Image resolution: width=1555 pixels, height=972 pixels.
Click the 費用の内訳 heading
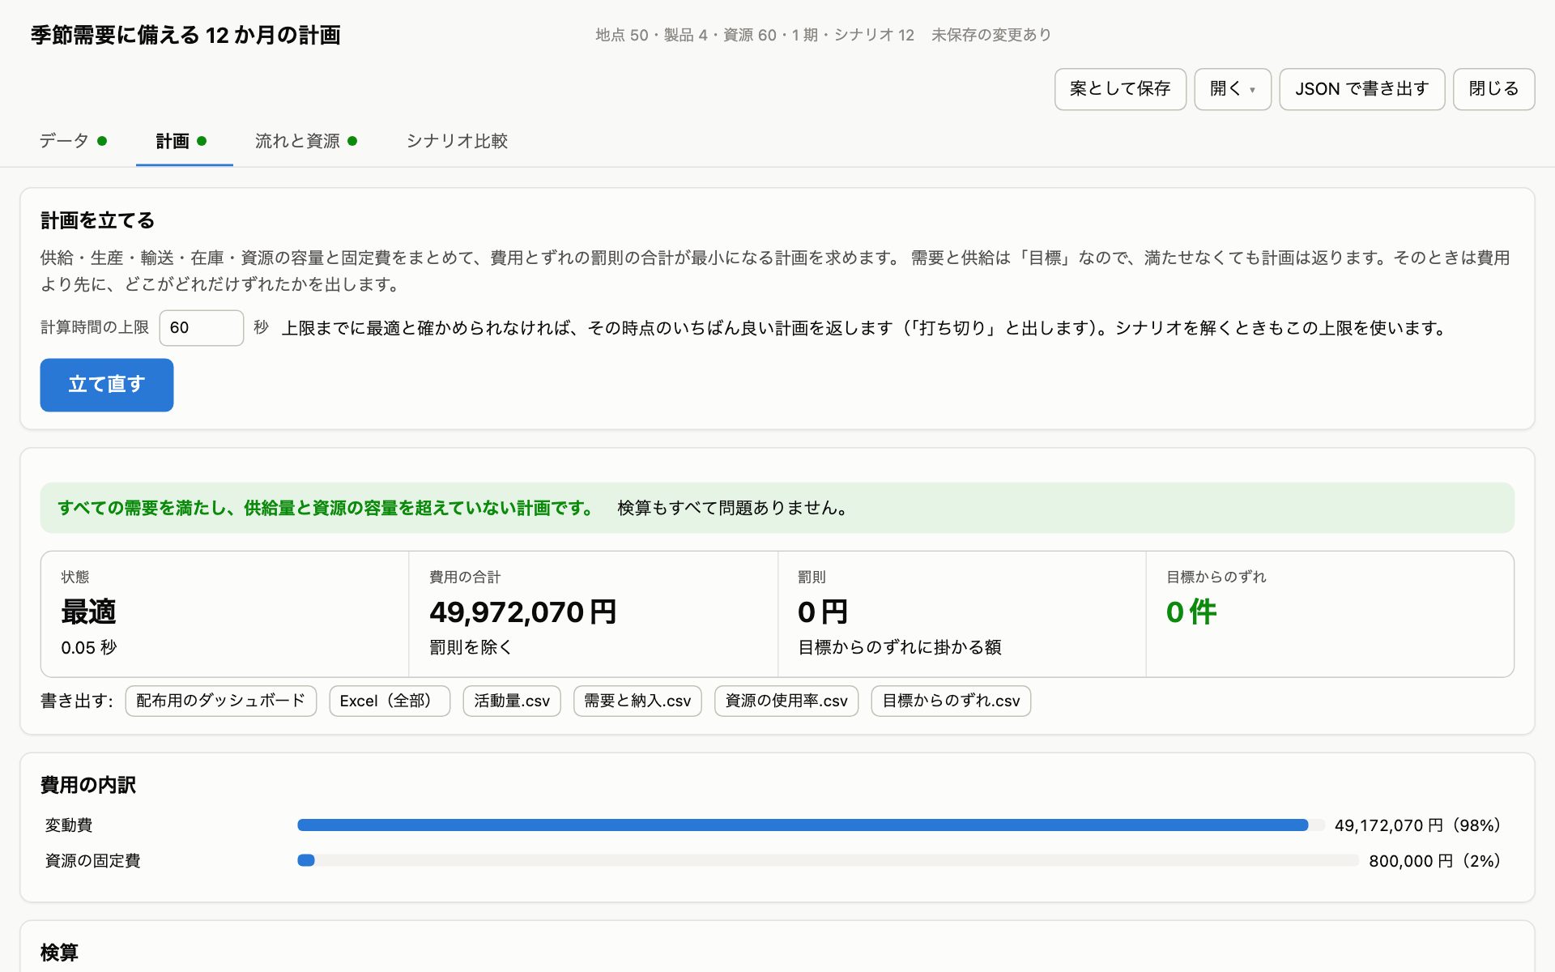pos(88,785)
